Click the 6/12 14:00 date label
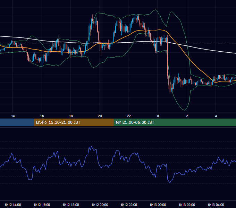Viewport: 236px width, 208px height. 13,205
